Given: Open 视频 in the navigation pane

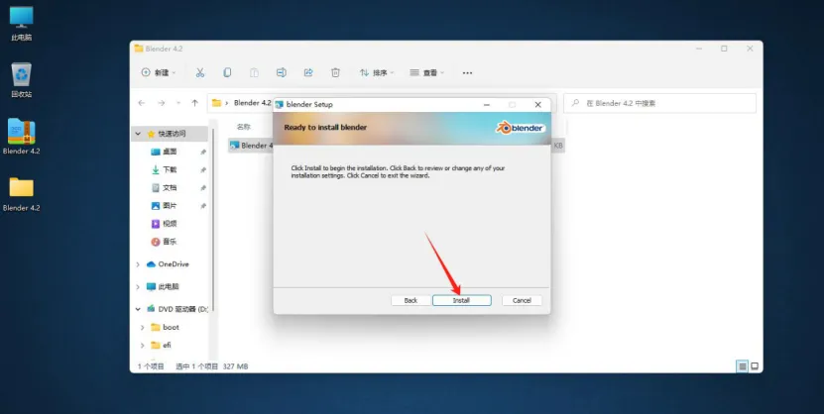Looking at the screenshot, I should point(170,224).
